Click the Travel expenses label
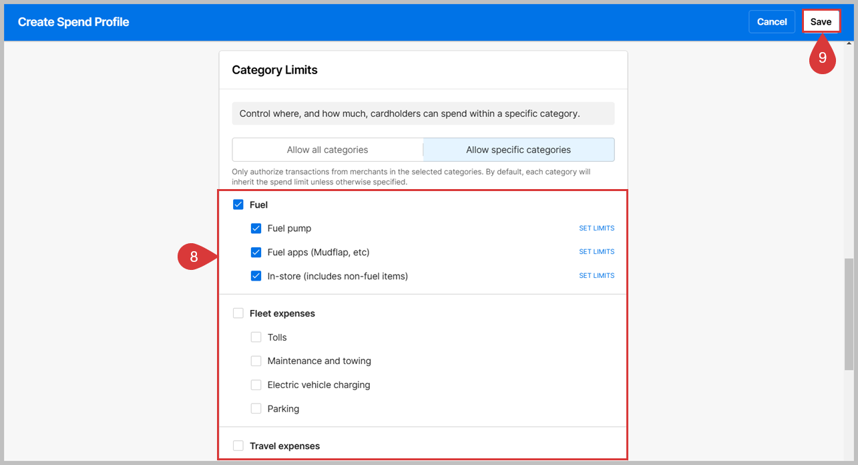This screenshot has width=858, height=465. 284,446
